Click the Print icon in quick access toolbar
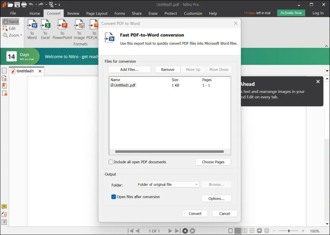Image resolution: width=330 pixels, height=235 pixels. (23, 4)
